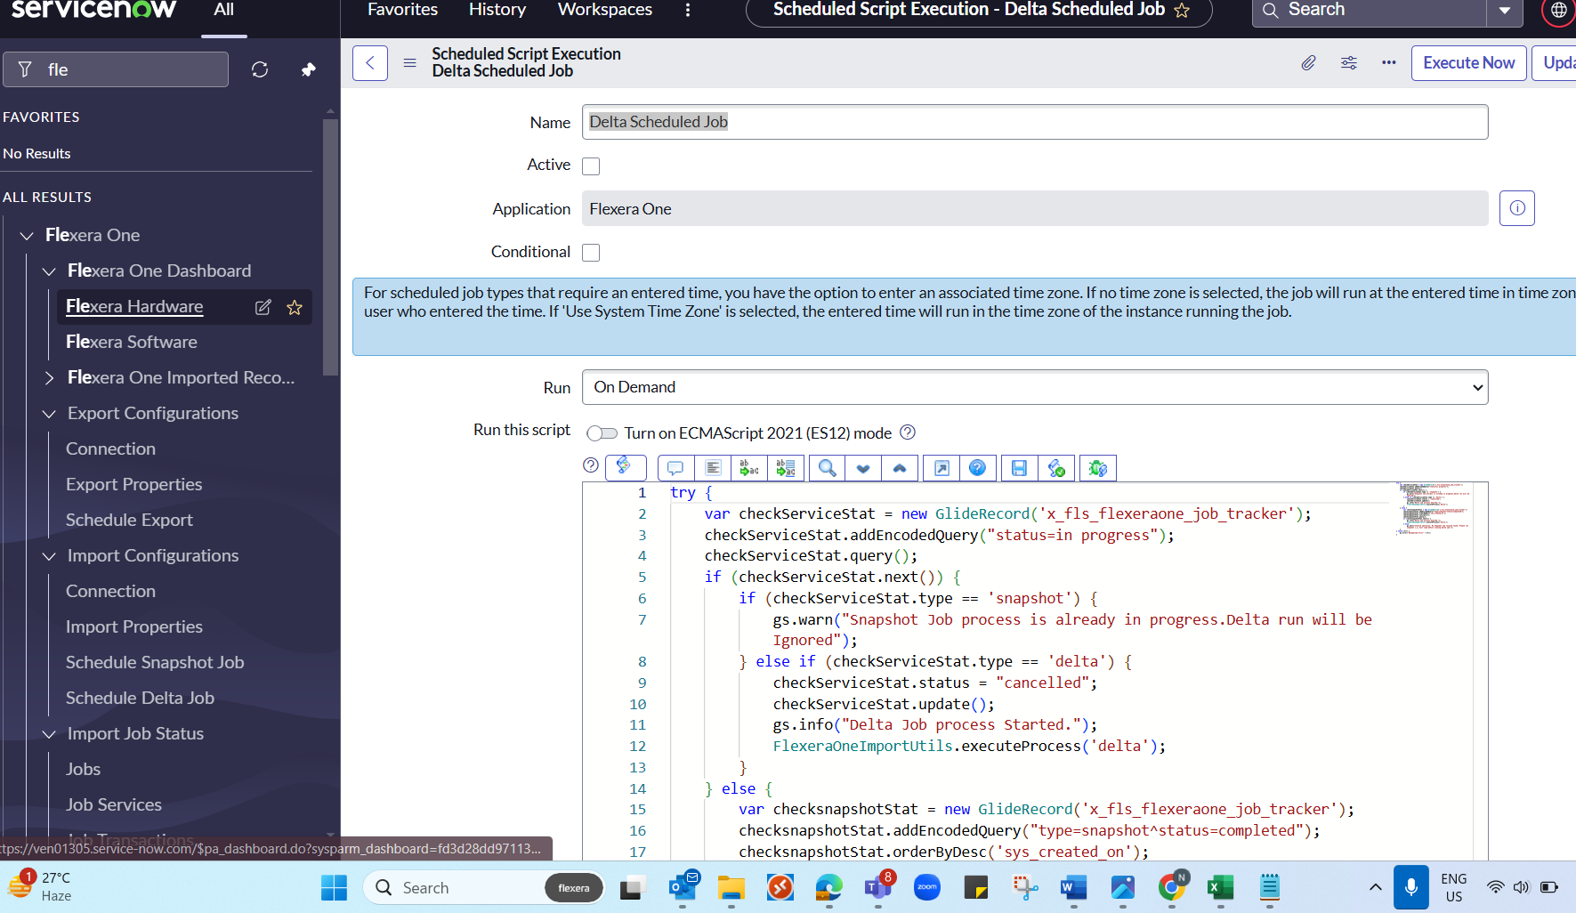Click into the Name input field
This screenshot has height=913, width=1576.
click(x=1034, y=122)
